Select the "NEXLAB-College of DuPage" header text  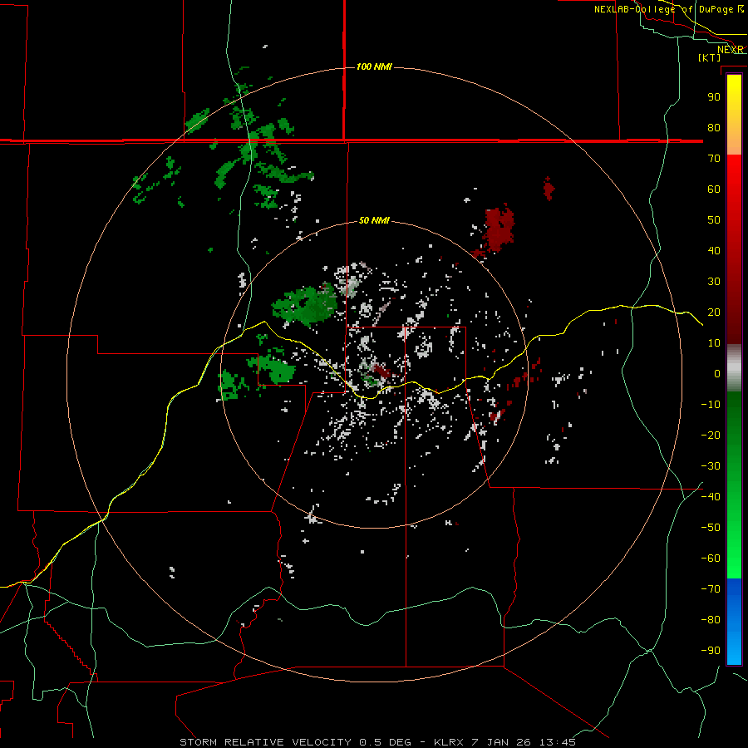click(663, 9)
